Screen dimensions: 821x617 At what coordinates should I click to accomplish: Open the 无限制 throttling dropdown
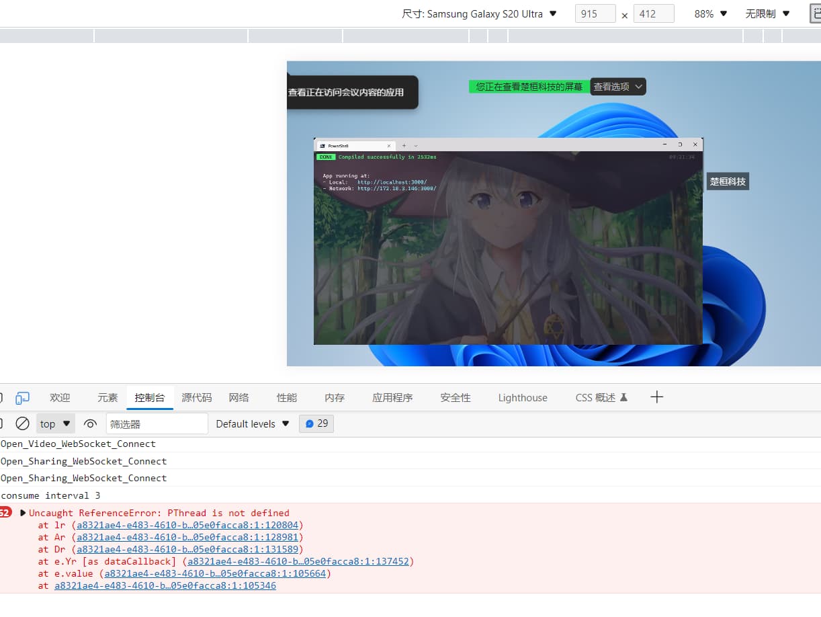[767, 13]
